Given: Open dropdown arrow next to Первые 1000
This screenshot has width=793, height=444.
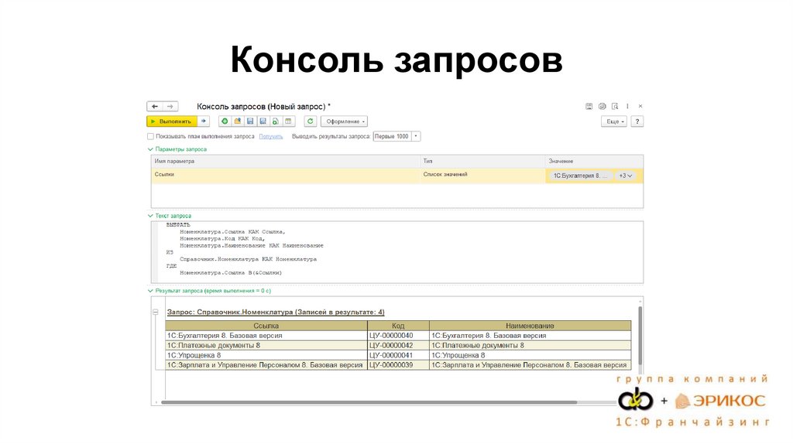Looking at the screenshot, I should tap(416, 136).
